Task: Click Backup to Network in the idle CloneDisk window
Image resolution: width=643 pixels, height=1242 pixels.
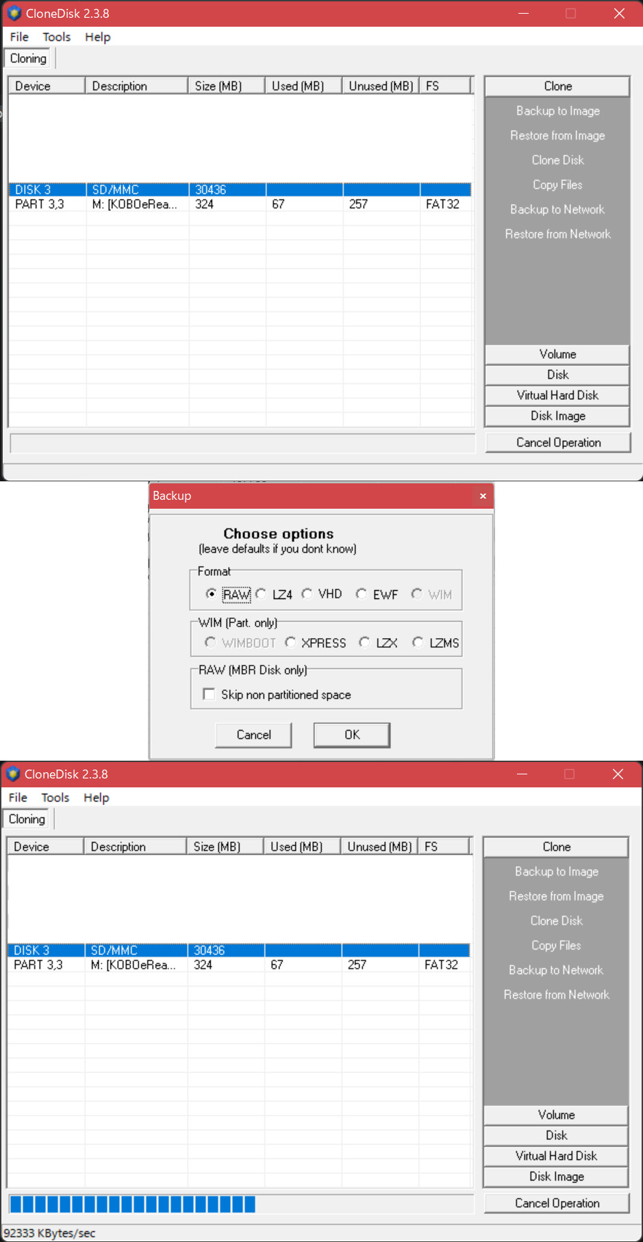Action: 557,210
